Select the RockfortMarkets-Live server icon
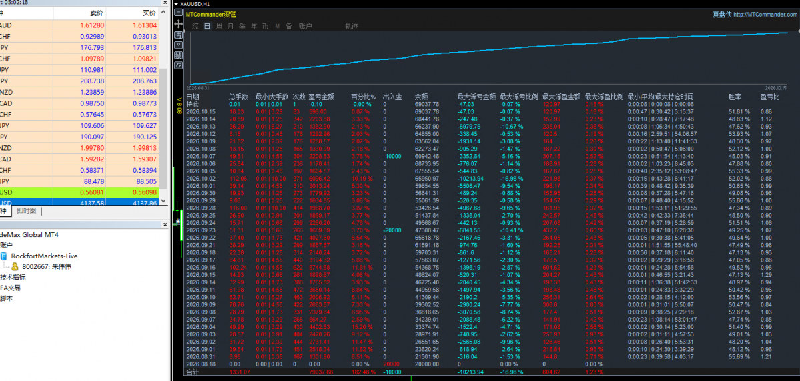 [x=3, y=256]
